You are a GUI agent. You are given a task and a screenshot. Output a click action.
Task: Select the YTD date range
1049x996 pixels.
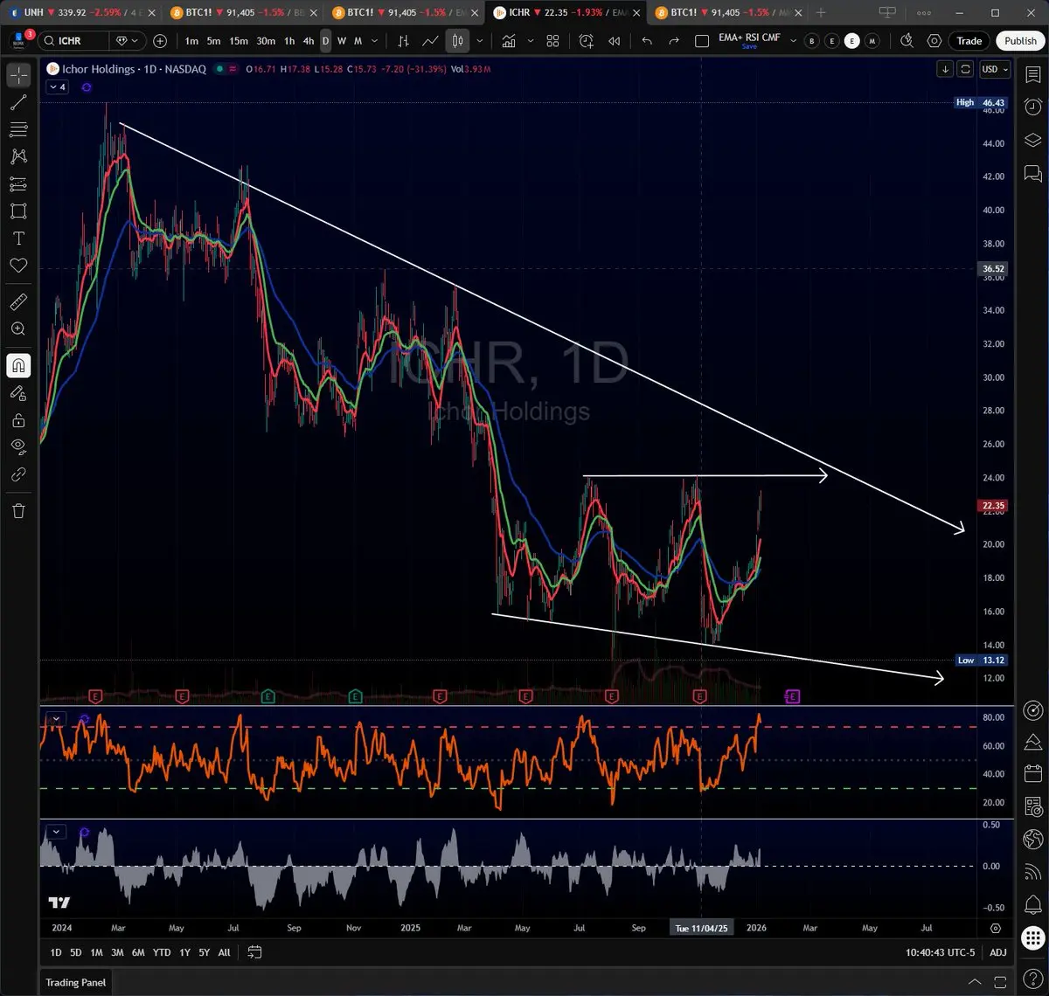[x=162, y=952]
